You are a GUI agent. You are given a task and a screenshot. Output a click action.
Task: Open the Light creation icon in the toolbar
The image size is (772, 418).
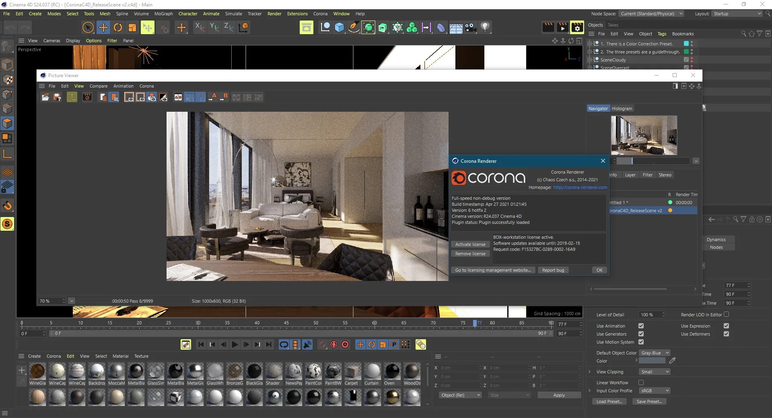coord(485,27)
